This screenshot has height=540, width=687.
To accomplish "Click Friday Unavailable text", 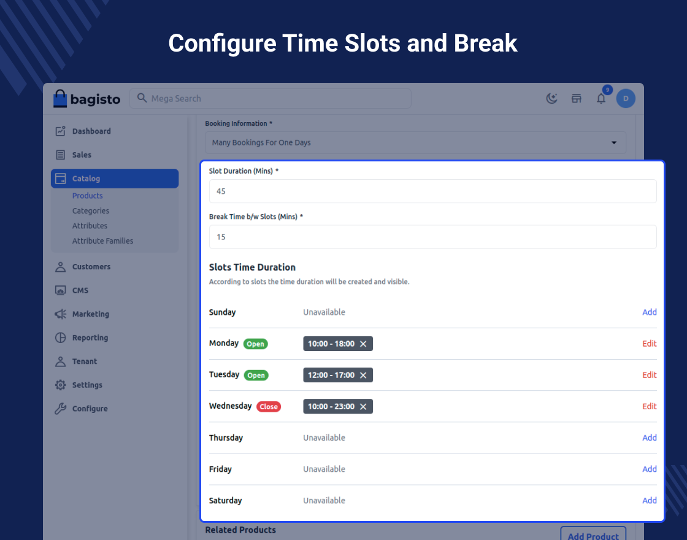I will [x=324, y=469].
